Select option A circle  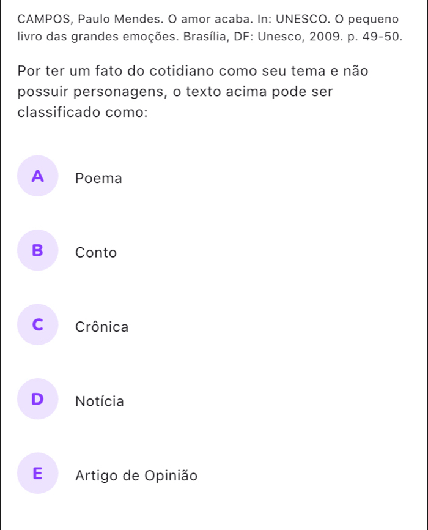(37, 176)
